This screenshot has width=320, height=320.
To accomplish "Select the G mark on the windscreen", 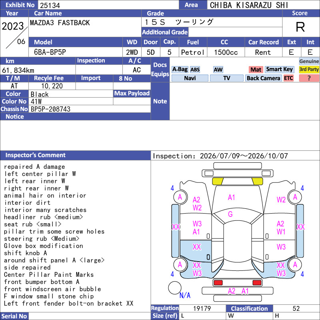I will (230, 214).
